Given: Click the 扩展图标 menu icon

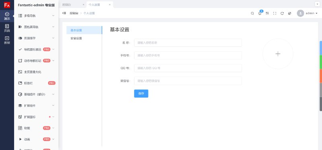Looking at the screenshot, I should (x=20, y=117).
